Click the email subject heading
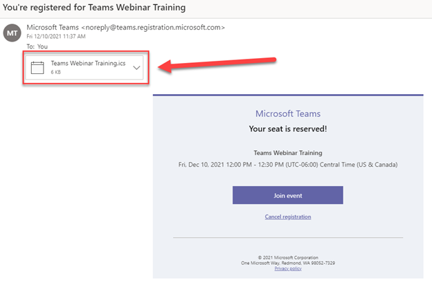The image size is (432, 283). point(96,7)
